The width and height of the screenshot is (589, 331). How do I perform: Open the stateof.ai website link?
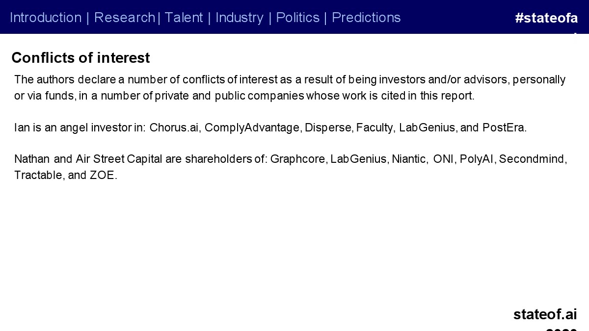(x=545, y=314)
